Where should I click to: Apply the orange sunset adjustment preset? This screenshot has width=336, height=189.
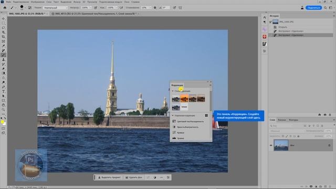coord(184,98)
